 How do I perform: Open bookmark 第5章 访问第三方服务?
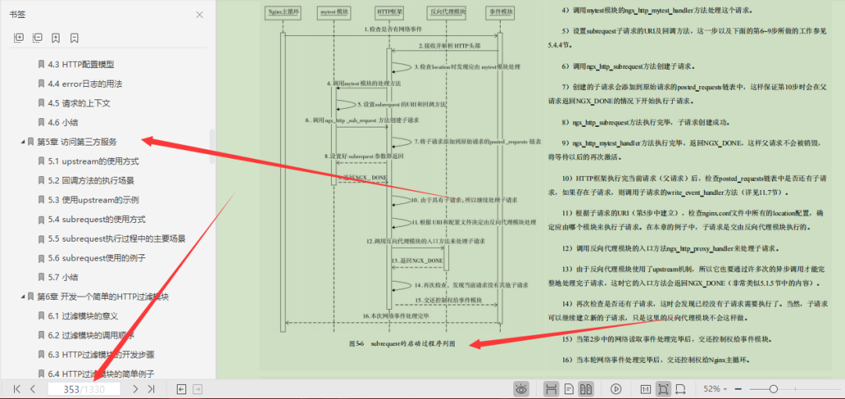(77, 142)
